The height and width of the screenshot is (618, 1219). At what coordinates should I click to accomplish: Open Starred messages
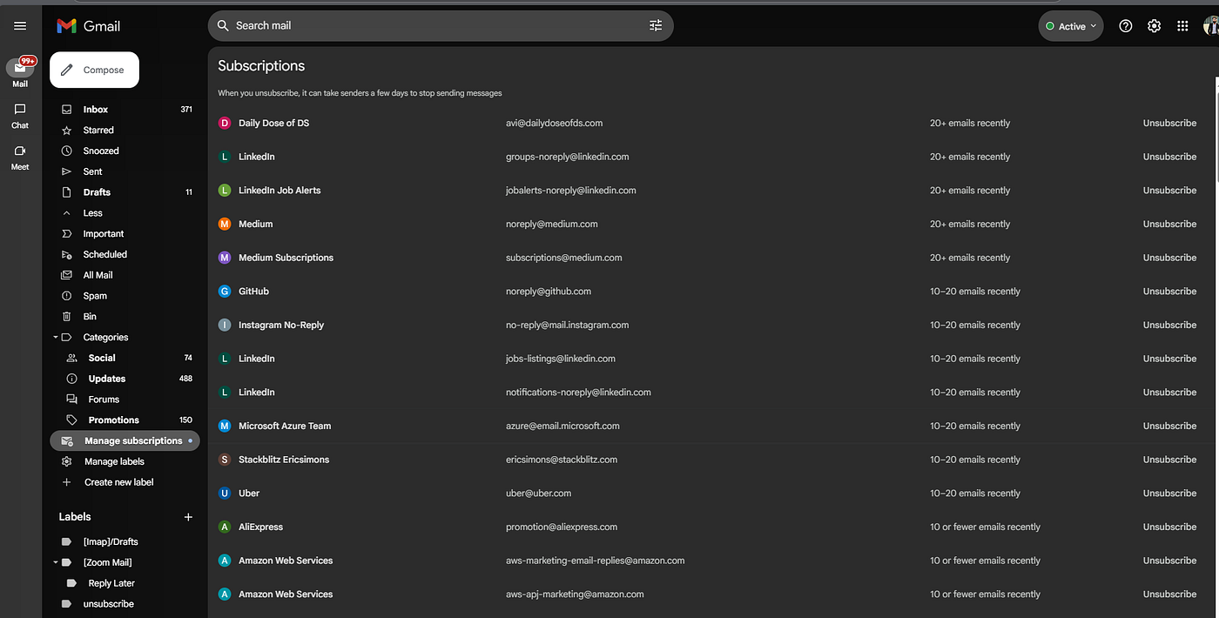(x=124, y=131)
